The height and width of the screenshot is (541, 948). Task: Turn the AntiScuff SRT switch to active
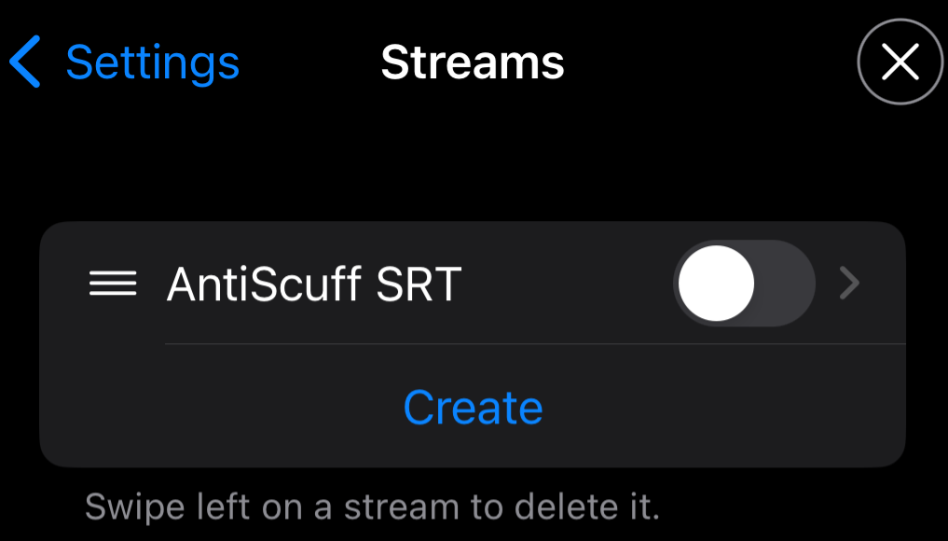(x=743, y=284)
